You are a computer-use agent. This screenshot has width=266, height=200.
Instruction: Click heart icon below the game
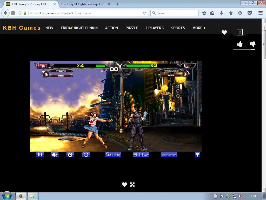pyautogui.click(x=124, y=185)
